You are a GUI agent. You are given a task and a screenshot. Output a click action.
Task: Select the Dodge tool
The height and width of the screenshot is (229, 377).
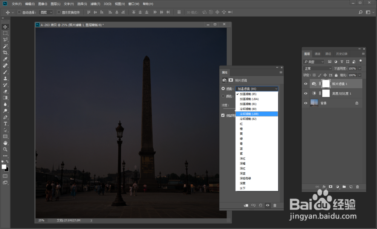click(5, 111)
